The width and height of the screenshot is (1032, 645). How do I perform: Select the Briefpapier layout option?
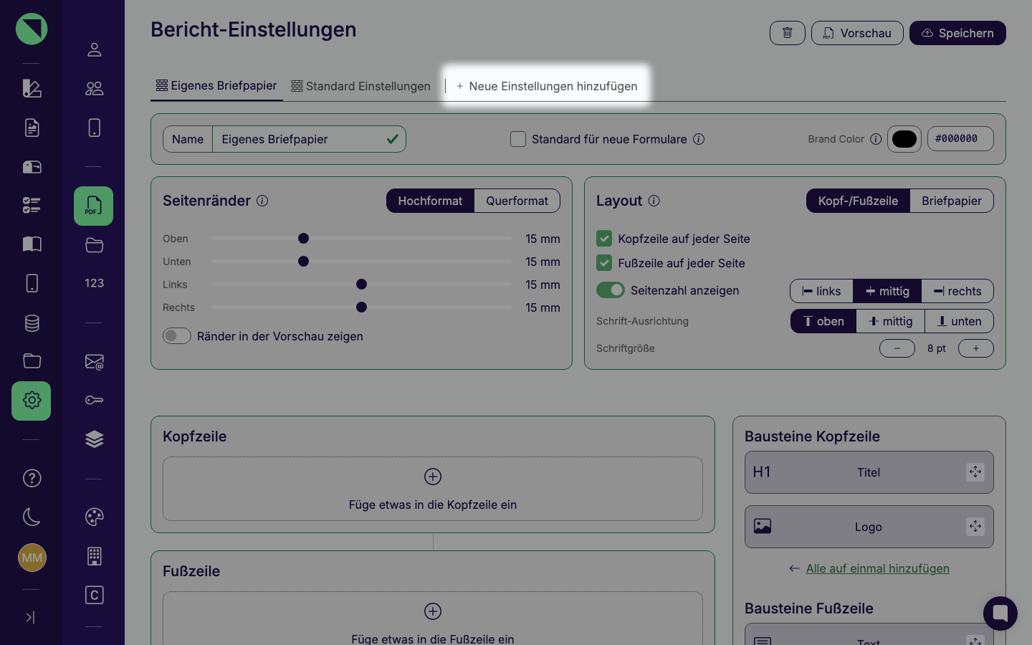tap(952, 201)
